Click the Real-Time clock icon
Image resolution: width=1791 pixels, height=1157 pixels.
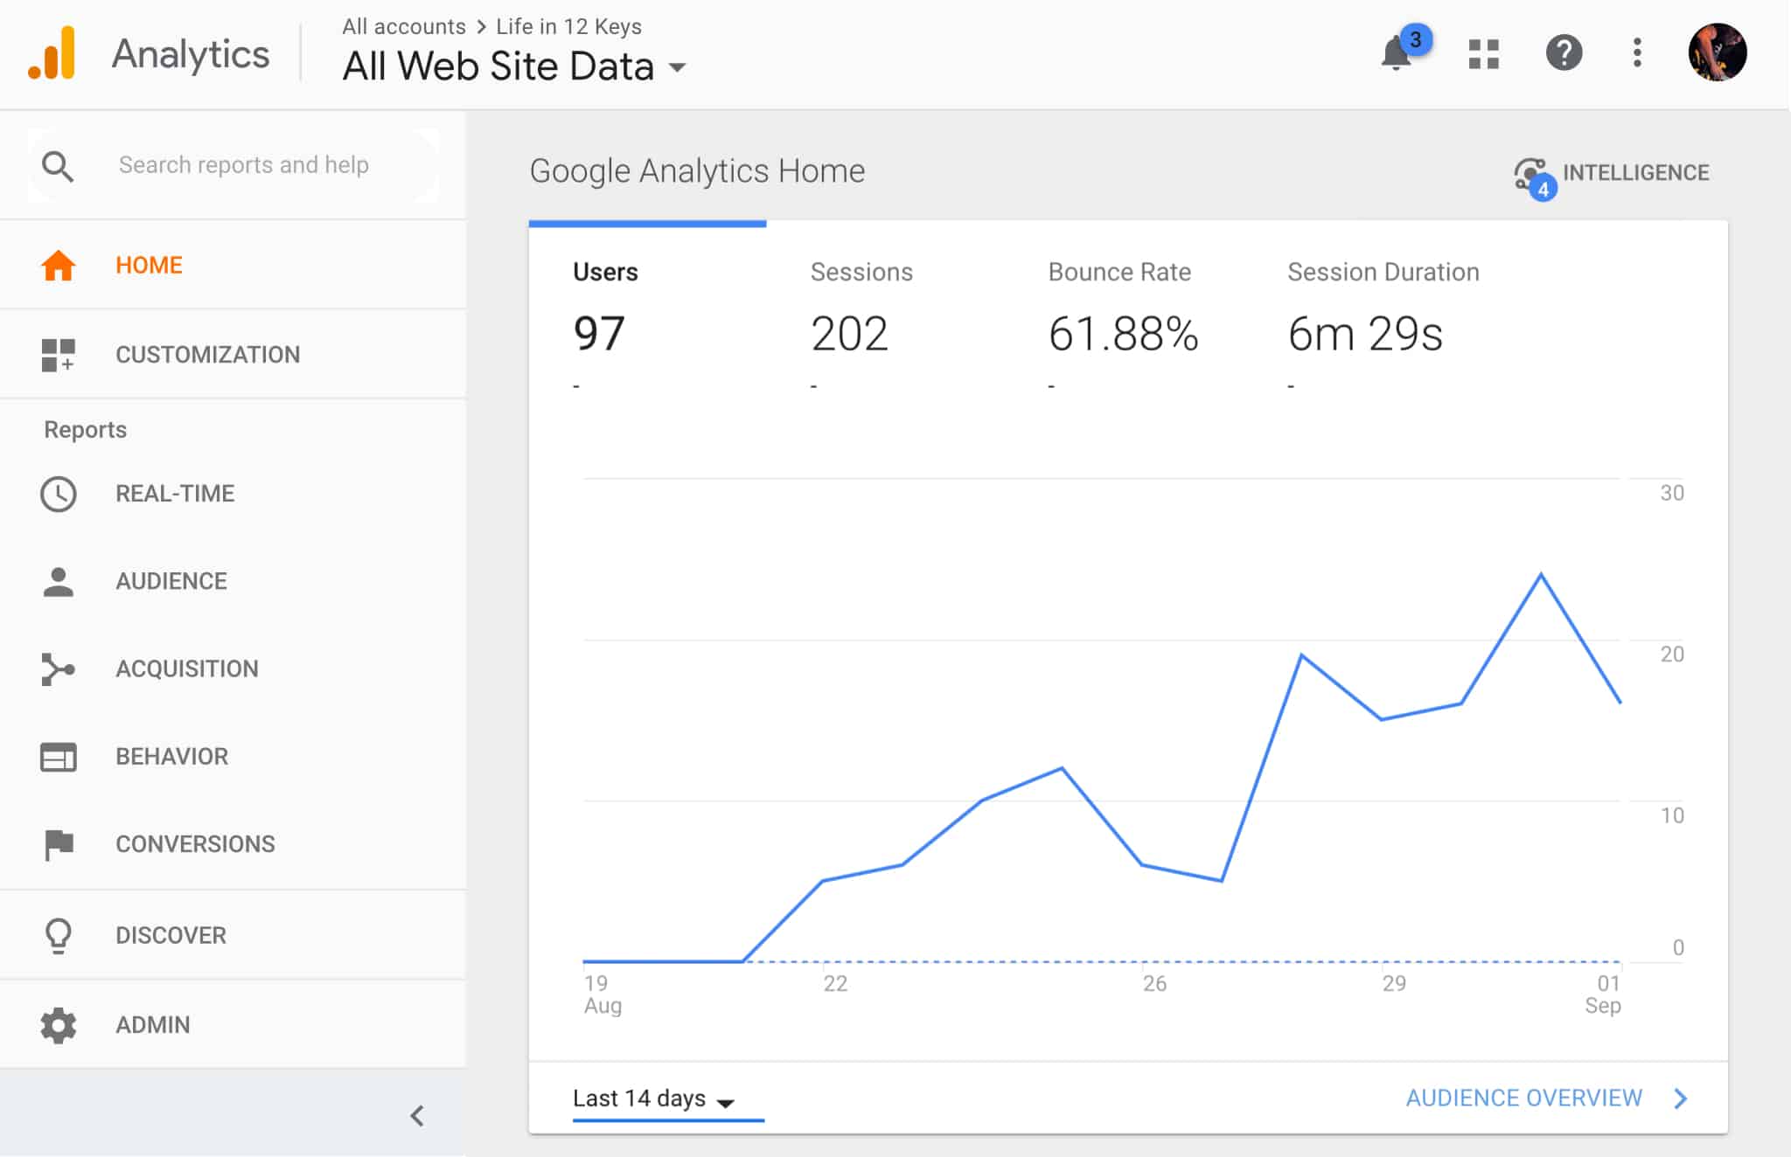[59, 494]
